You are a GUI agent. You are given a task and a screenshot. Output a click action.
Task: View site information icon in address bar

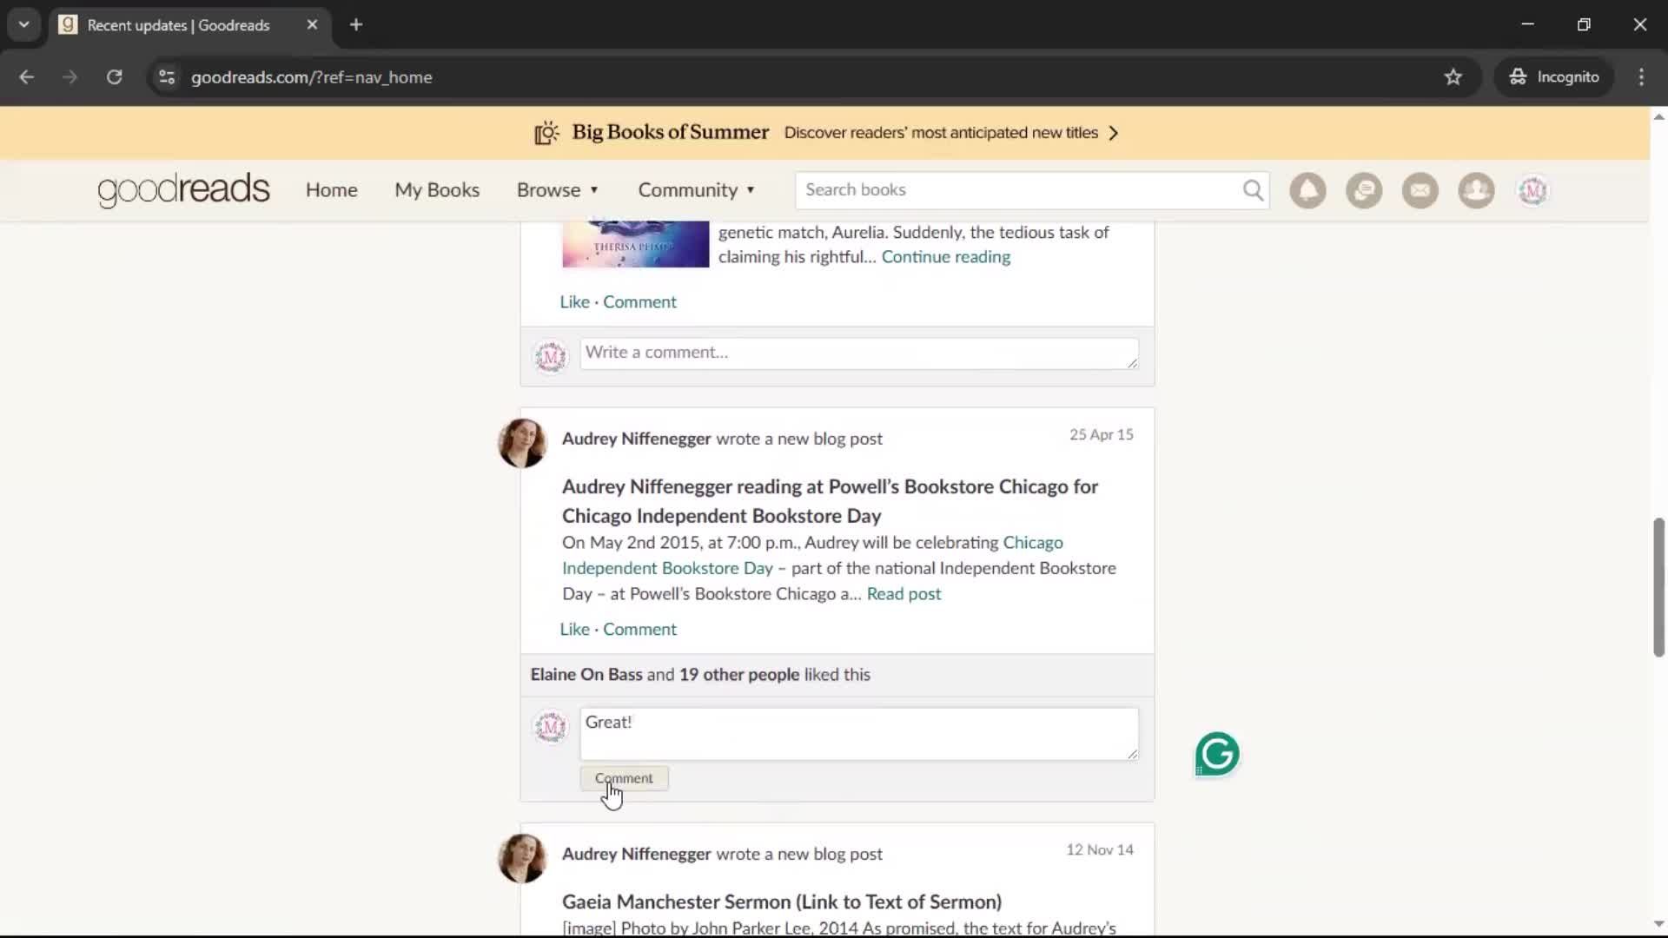(167, 77)
